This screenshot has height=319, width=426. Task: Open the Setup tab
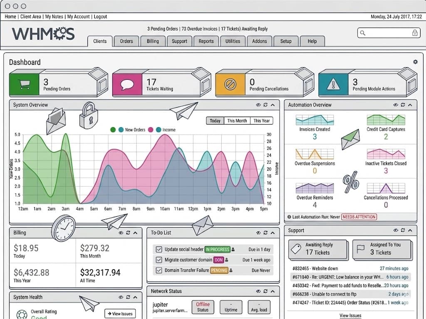[x=286, y=41]
